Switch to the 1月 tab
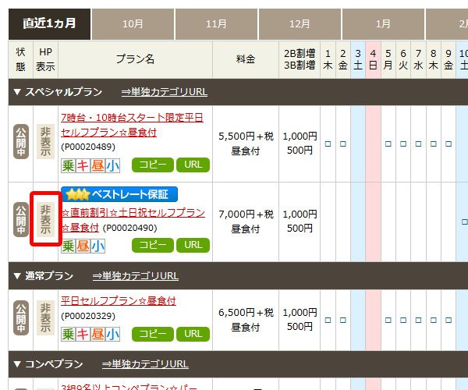This screenshot has width=468, height=390. (x=383, y=24)
